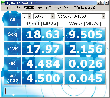Expand the drive dropdown showing O: 56%
This screenshot has height=98, width=110.
coord(103,16)
